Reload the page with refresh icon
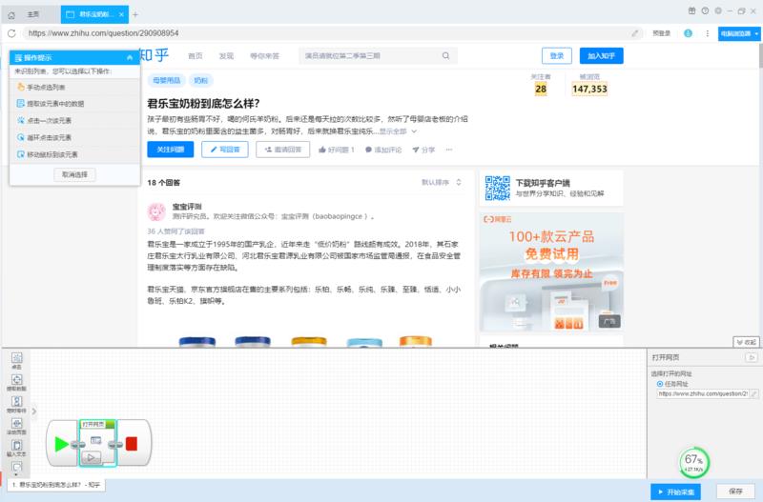The width and height of the screenshot is (763, 502). click(11, 33)
